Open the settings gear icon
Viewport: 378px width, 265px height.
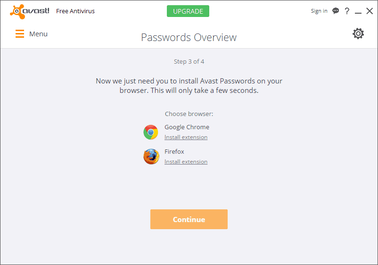click(358, 33)
